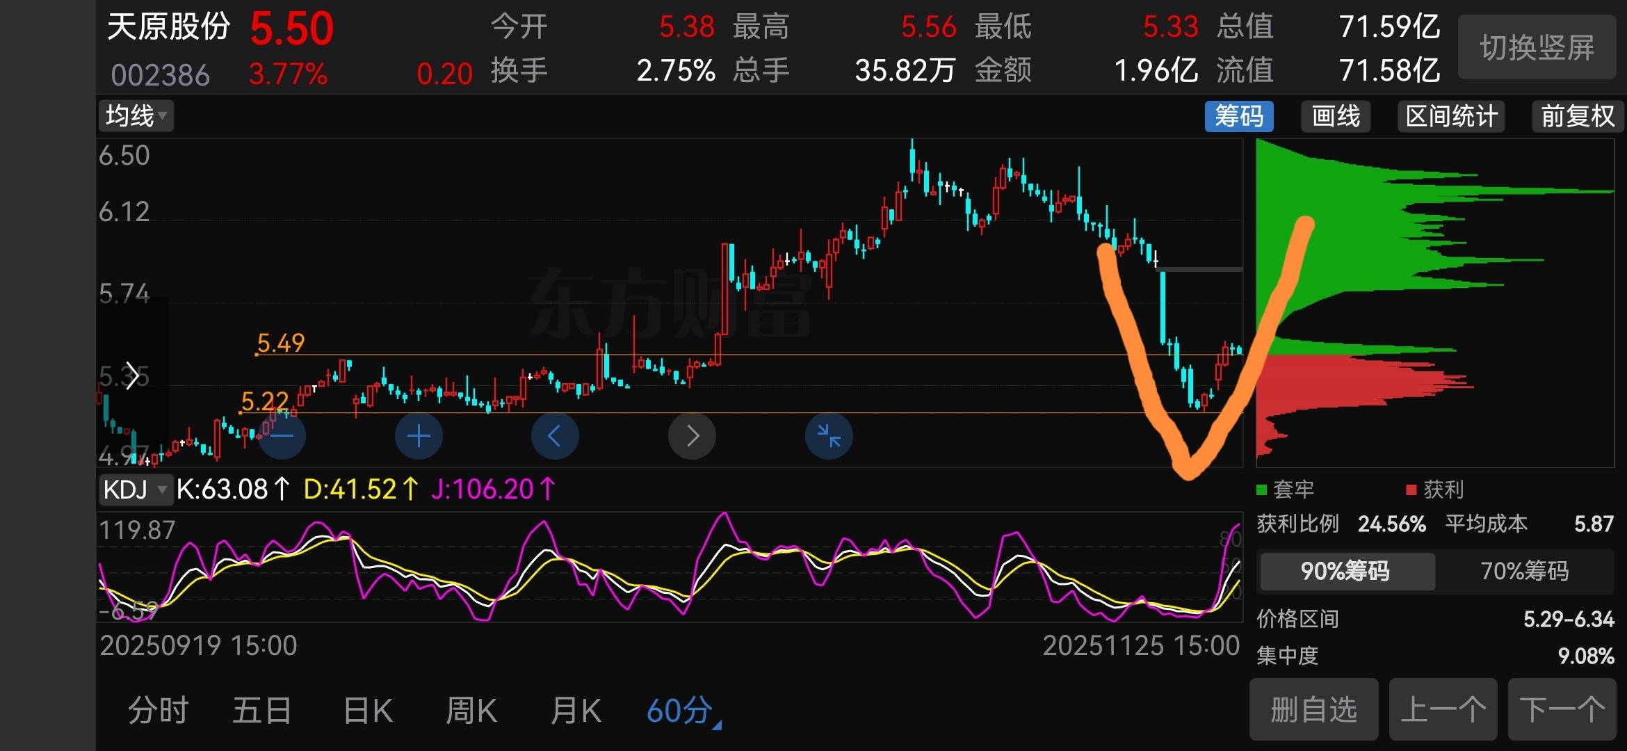
Task: Open the 均线 indicator dropdown
Action: tap(136, 116)
